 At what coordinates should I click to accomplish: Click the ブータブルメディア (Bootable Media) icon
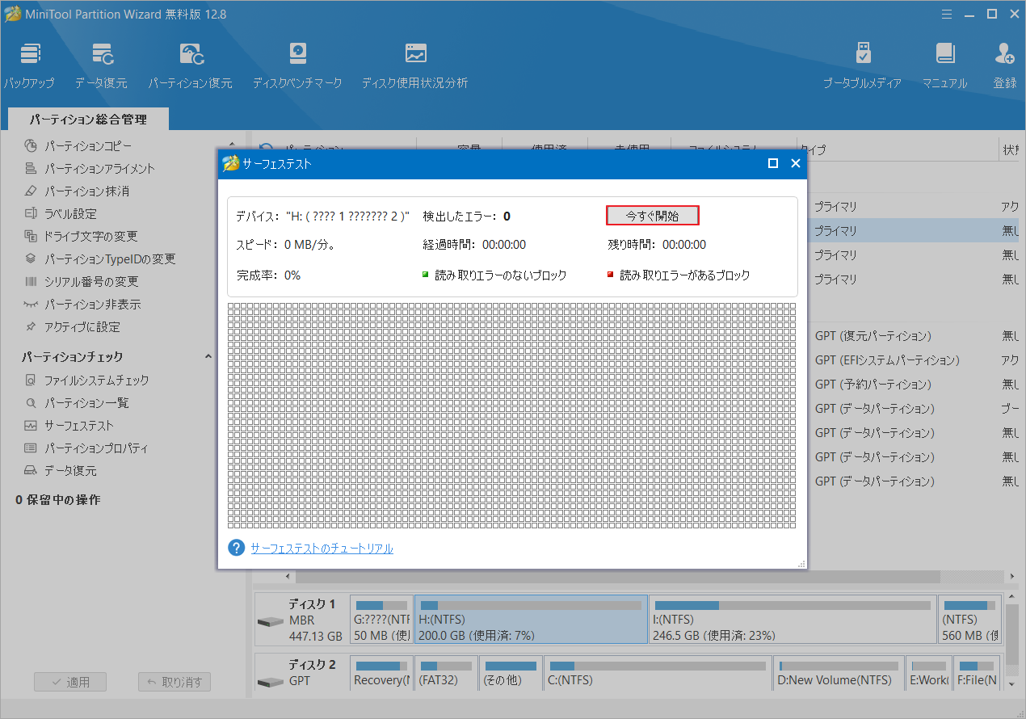863,65
